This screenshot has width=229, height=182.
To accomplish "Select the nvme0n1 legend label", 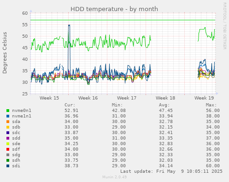I will tap(22, 111).
